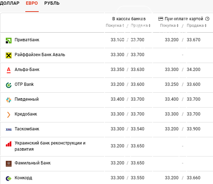Sort by Покупка under При оплате картой

(169, 25)
